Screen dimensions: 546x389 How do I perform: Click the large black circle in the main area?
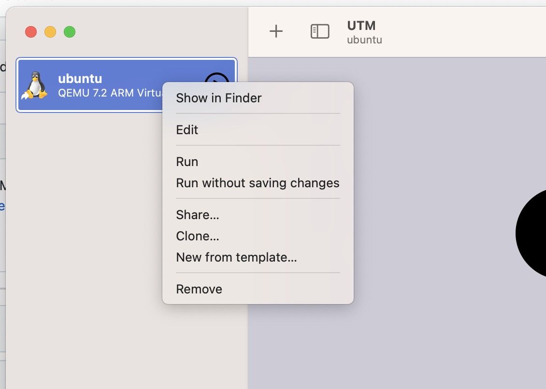point(534,233)
